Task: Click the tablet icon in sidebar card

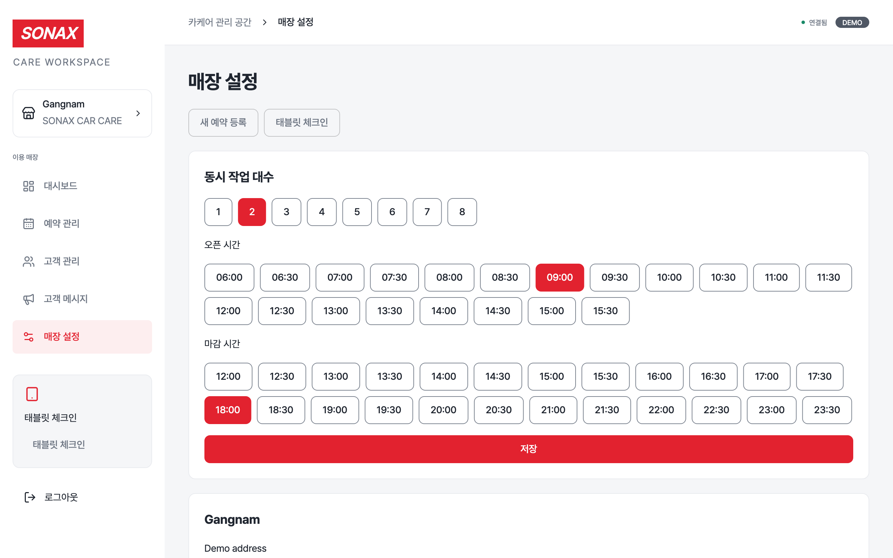Action: coord(32,394)
